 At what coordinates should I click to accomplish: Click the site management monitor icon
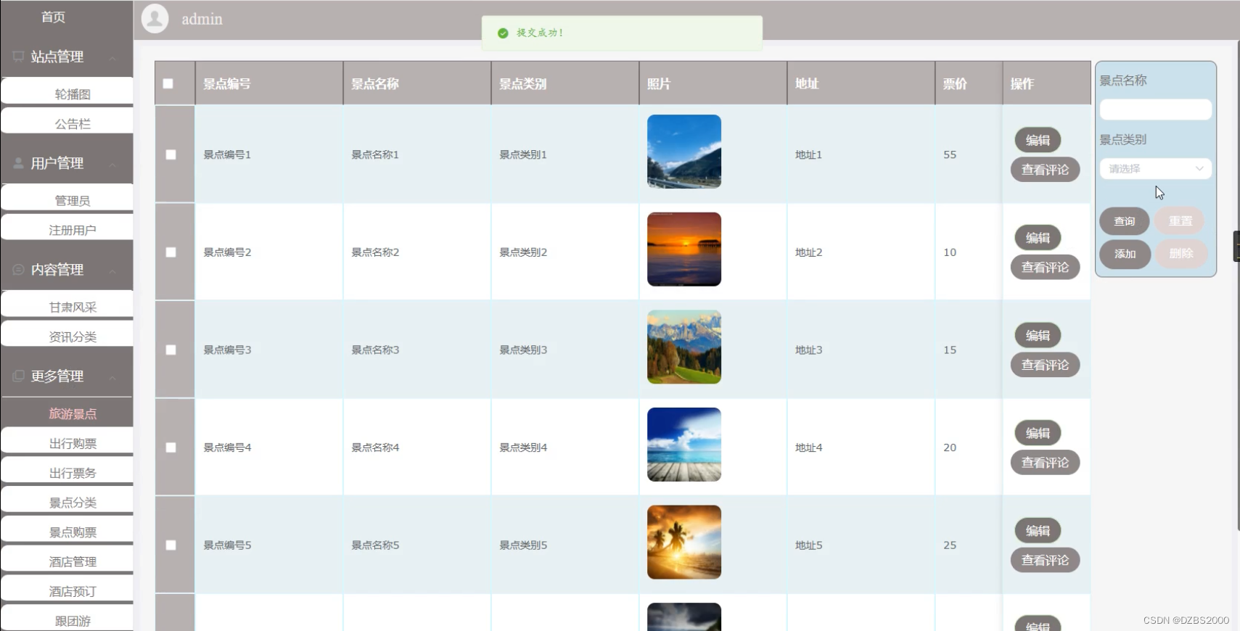18,57
